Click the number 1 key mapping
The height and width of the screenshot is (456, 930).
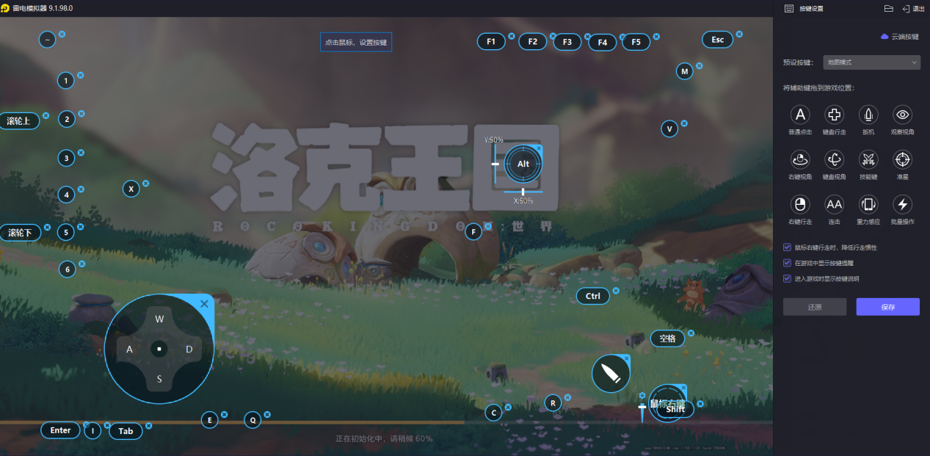(x=66, y=80)
